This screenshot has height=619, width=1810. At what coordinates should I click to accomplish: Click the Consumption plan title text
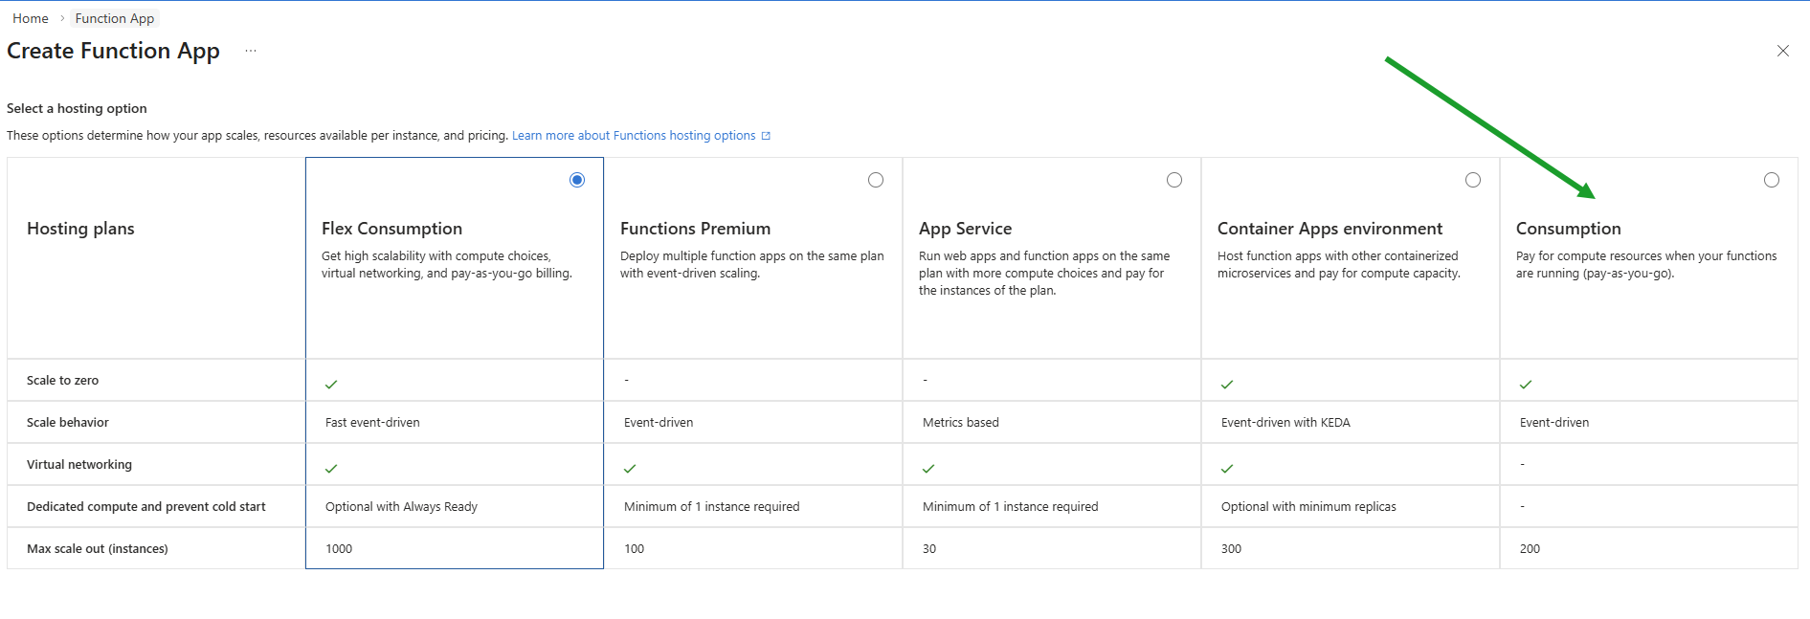pos(1568,229)
